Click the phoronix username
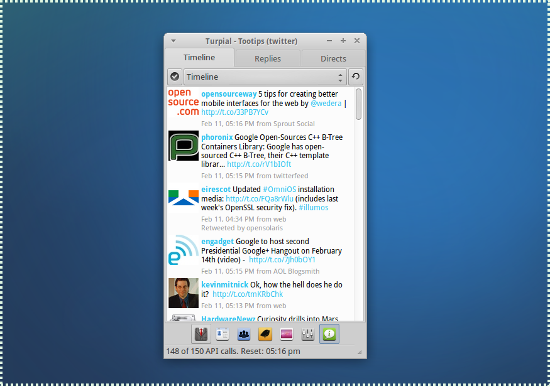The height and width of the screenshot is (386, 550). click(217, 137)
